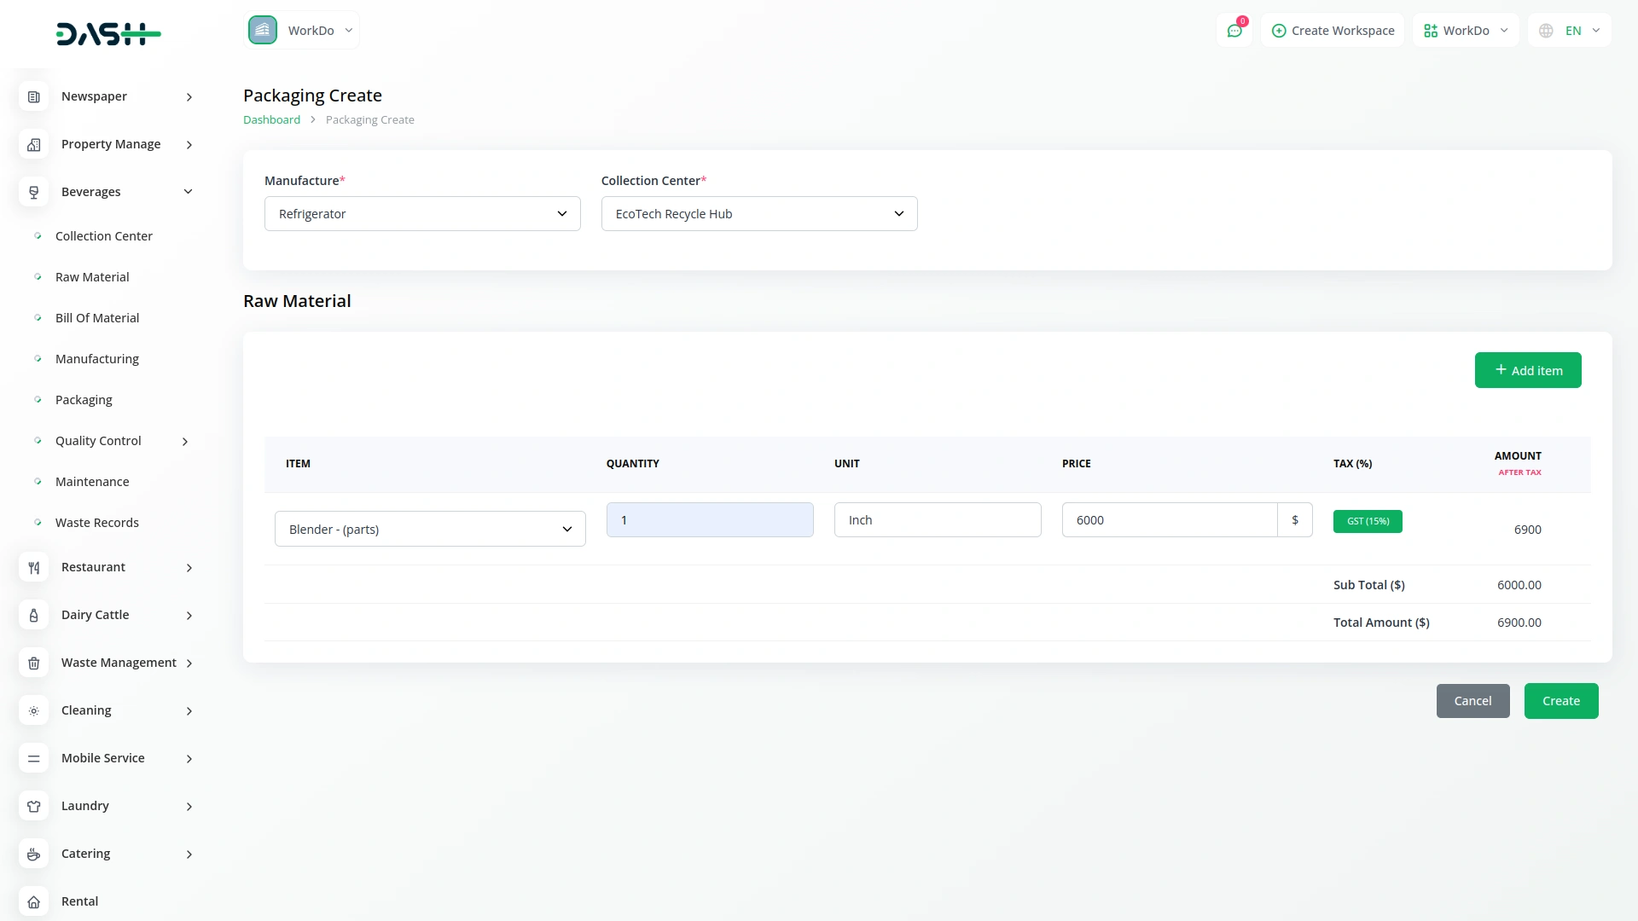1638x921 pixels.
Task: Click the Catering dish icon
Action: [x=34, y=854]
